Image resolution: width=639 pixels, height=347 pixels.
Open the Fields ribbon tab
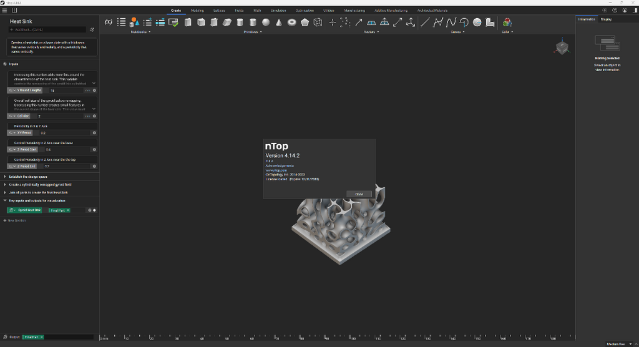tap(239, 11)
